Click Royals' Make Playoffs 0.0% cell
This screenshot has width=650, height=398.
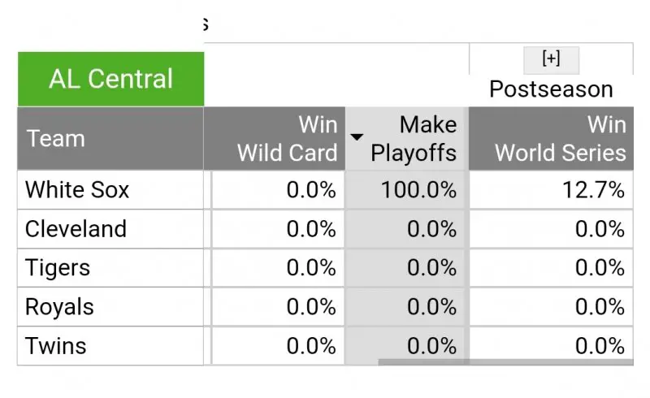point(431,307)
